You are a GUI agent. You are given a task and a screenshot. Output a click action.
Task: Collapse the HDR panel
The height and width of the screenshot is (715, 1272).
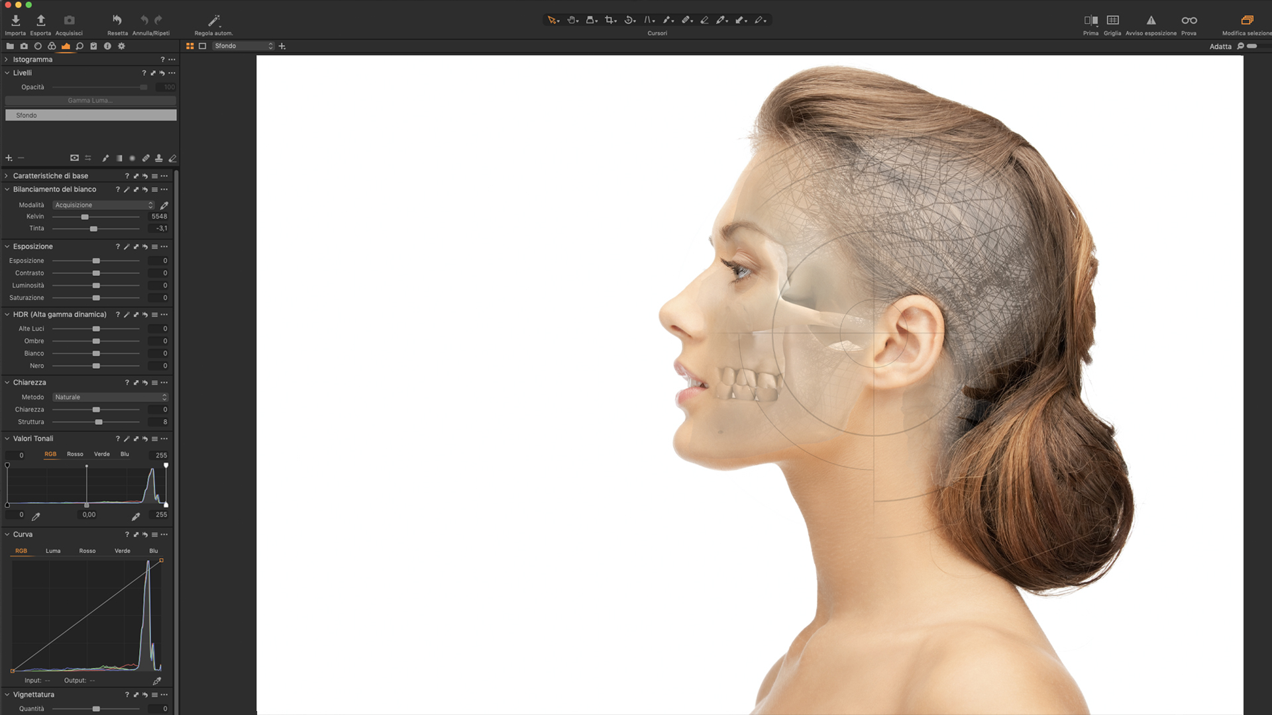pyautogui.click(x=7, y=314)
